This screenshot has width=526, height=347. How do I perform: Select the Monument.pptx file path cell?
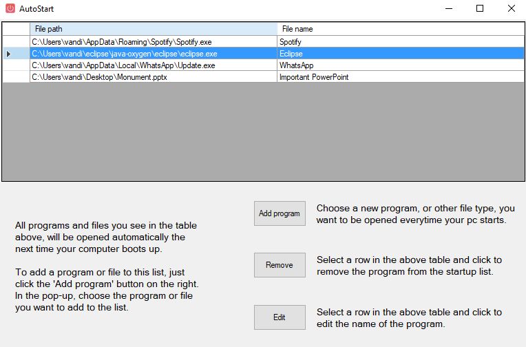153,77
